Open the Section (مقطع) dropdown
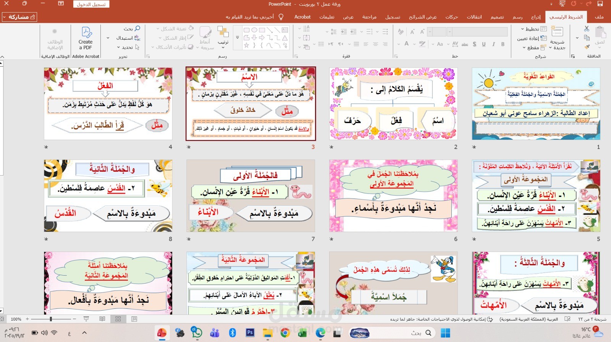This screenshot has height=342, width=611. pyautogui.click(x=535, y=48)
